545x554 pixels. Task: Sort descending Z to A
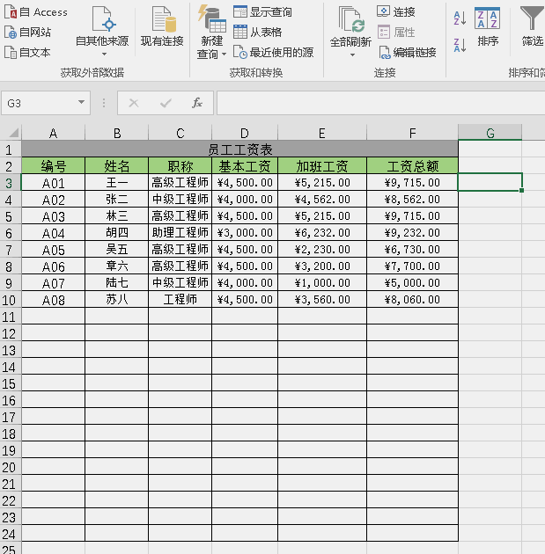[460, 45]
